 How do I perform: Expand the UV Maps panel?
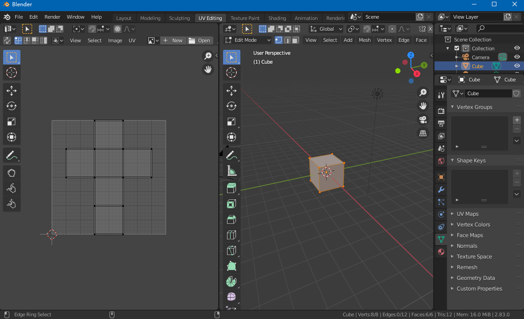[x=467, y=214]
